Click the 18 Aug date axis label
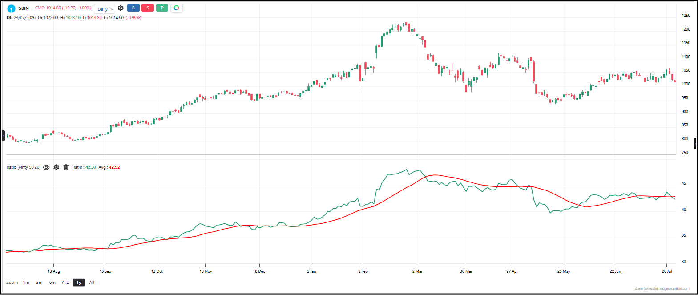This screenshot has height=295, width=698. (54, 271)
